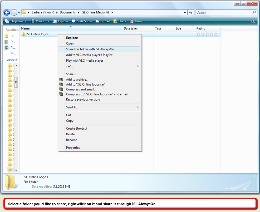Choose Compress to "ISL Online logos.rar" and email

click(99, 94)
